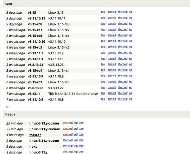Click v3.11.10.11 bold tag name

point(36,18)
